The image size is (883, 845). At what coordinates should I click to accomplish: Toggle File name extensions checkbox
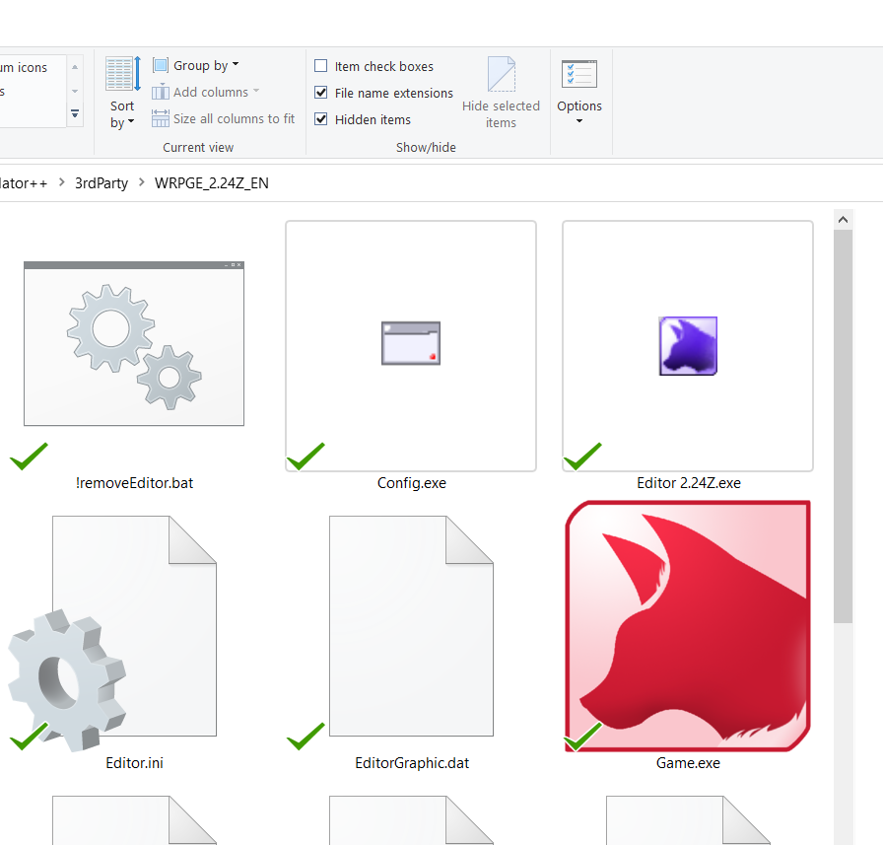320,93
